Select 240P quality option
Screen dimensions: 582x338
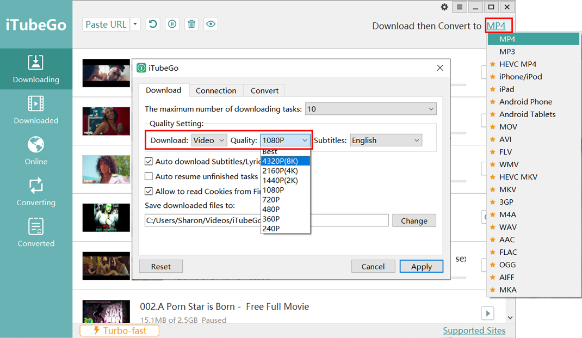click(285, 229)
